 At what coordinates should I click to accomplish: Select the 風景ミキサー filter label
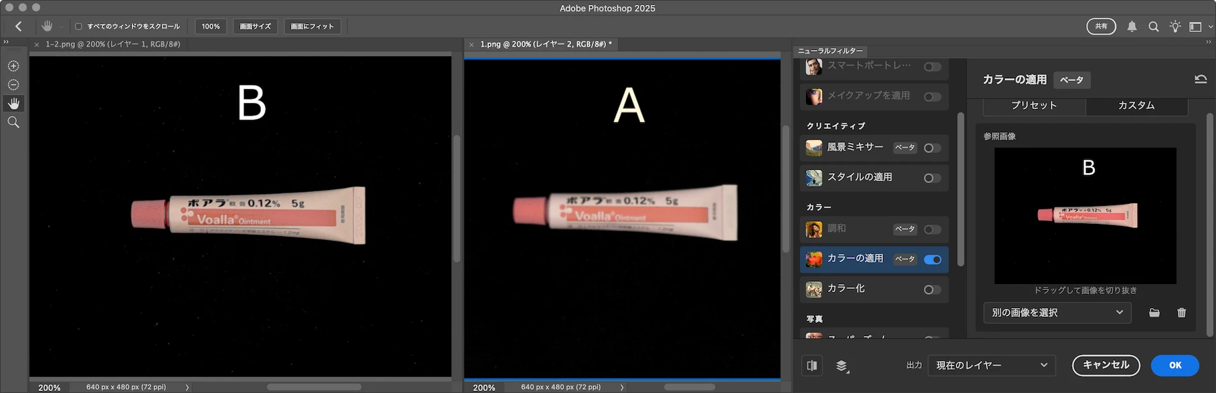point(855,147)
